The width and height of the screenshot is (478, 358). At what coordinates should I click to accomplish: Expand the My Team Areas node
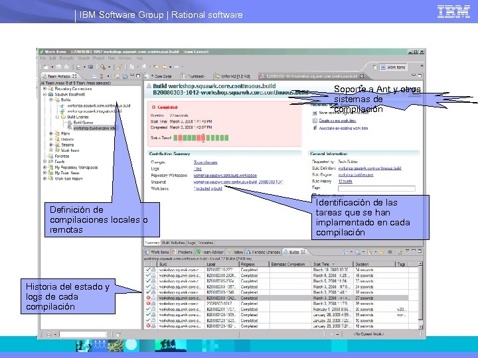click(x=45, y=173)
